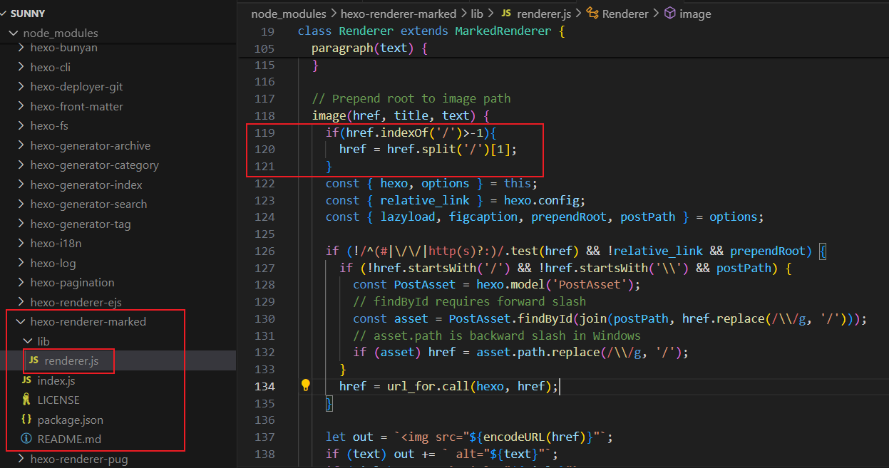Click 'hexo.model' on line 128
Viewport: 889px width, 468px height.
511,284
